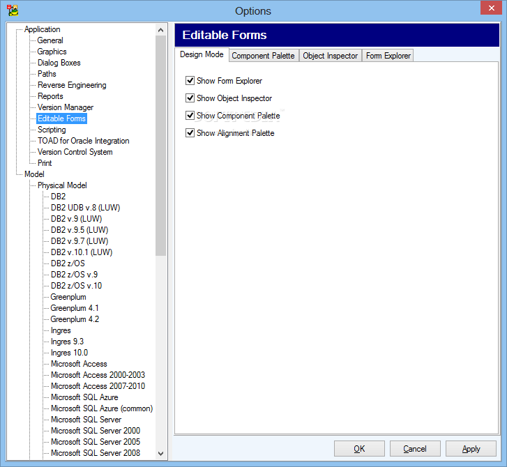This screenshot has width=507, height=467.
Task: Select Greenplum 4.1
Action: (75, 308)
